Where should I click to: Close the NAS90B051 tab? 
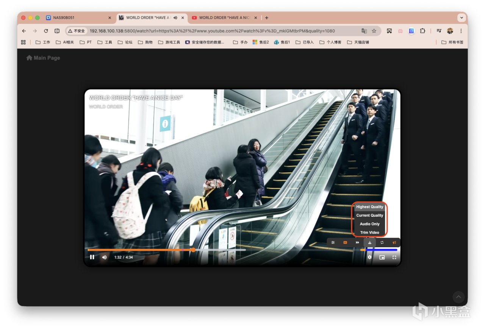tap(110, 18)
